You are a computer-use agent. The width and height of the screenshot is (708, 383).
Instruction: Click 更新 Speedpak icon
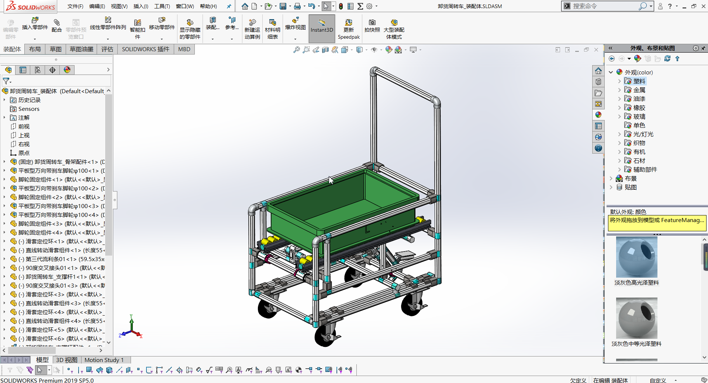(x=348, y=29)
